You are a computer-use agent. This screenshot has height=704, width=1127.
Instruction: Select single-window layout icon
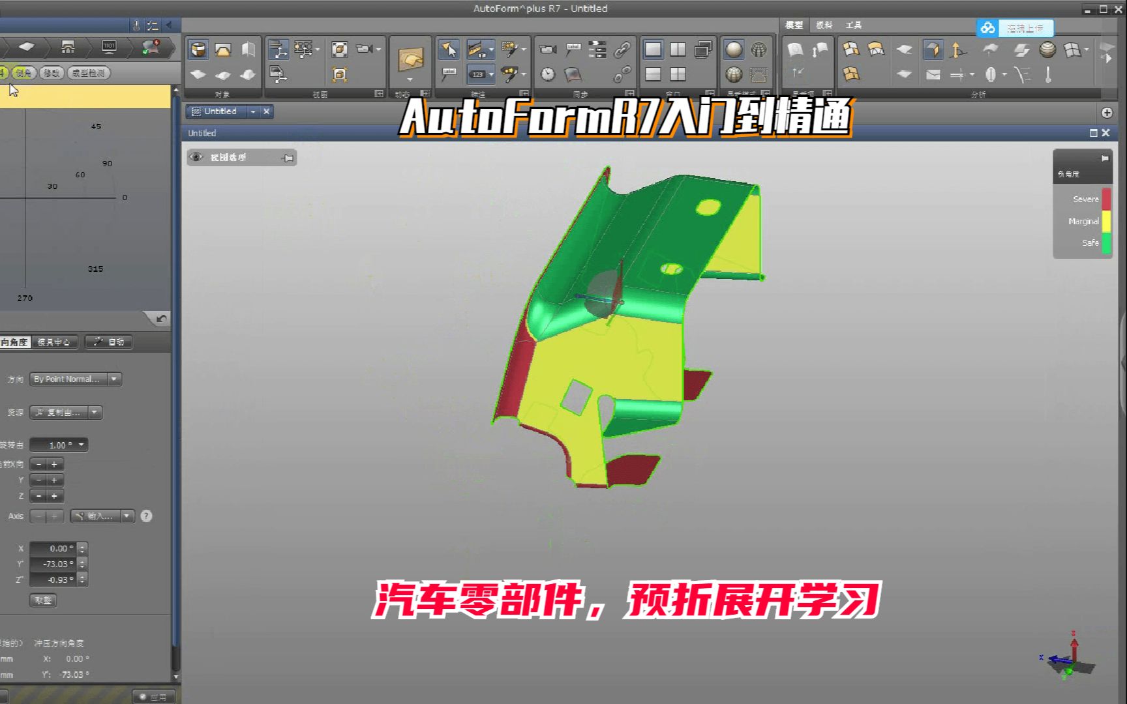pyautogui.click(x=653, y=50)
